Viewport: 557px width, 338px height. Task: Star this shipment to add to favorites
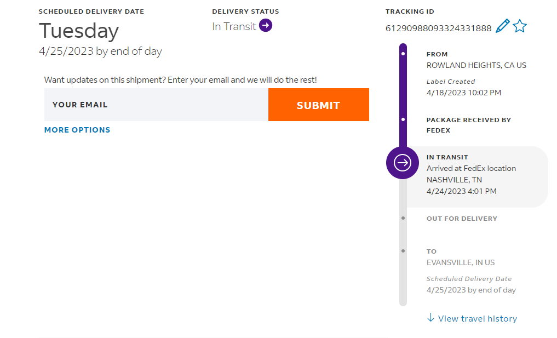tap(520, 26)
